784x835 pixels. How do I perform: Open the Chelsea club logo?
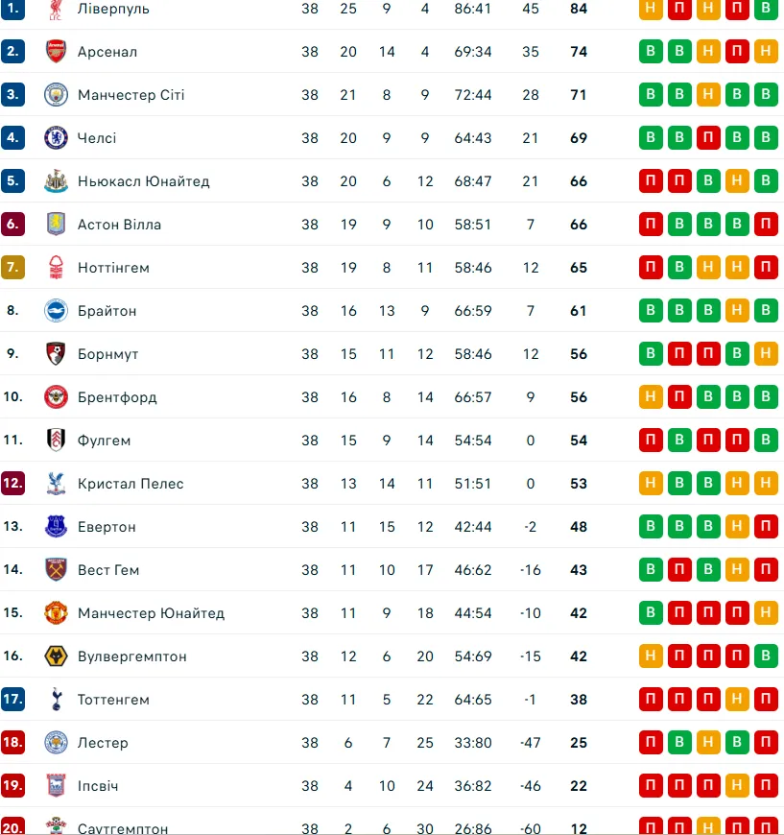(x=56, y=138)
